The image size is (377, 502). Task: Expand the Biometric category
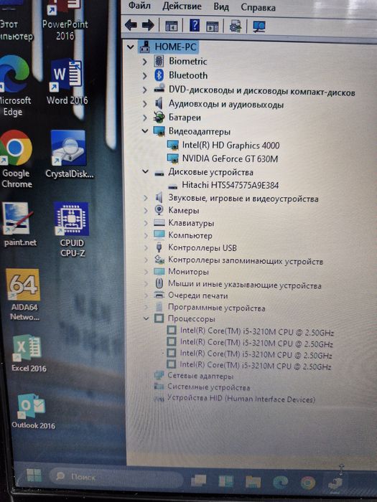[x=144, y=62]
